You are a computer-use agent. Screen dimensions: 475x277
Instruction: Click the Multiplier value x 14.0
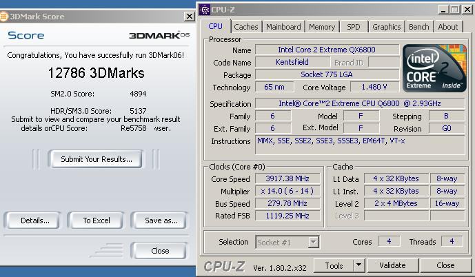pos(287,191)
